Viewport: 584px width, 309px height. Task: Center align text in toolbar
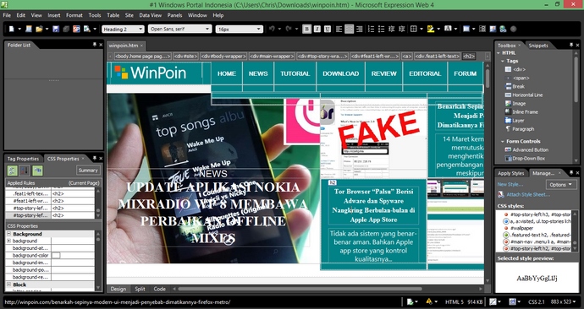coord(349,29)
